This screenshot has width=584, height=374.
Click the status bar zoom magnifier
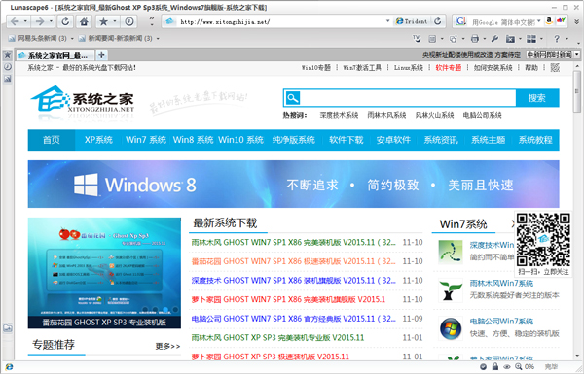[x=518, y=366]
